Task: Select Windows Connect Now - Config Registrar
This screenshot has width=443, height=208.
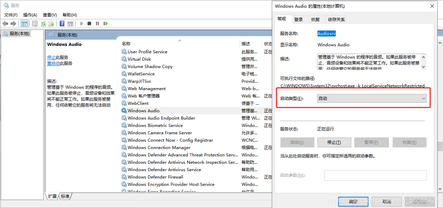Action: [x=170, y=140]
